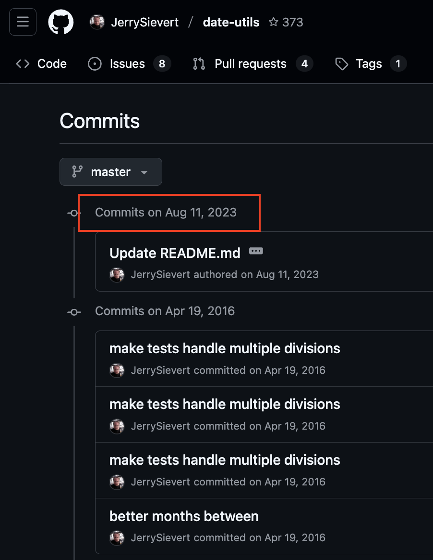This screenshot has height=560, width=433.
Task: Click JerrySievert's avatar in the header
Action: pos(97,22)
